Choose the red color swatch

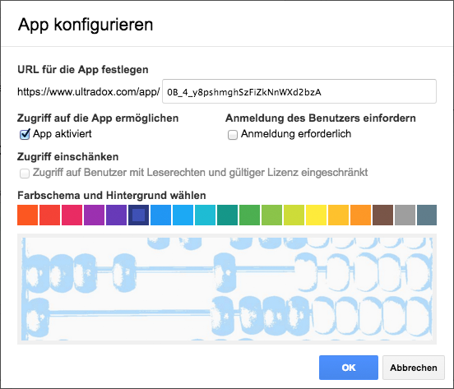click(x=50, y=215)
